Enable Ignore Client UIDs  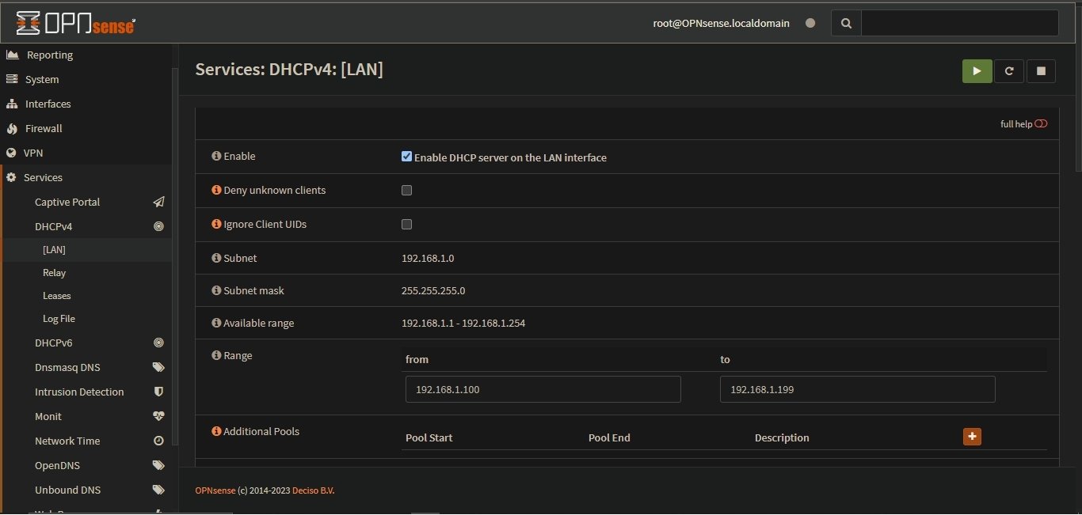tap(406, 224)
